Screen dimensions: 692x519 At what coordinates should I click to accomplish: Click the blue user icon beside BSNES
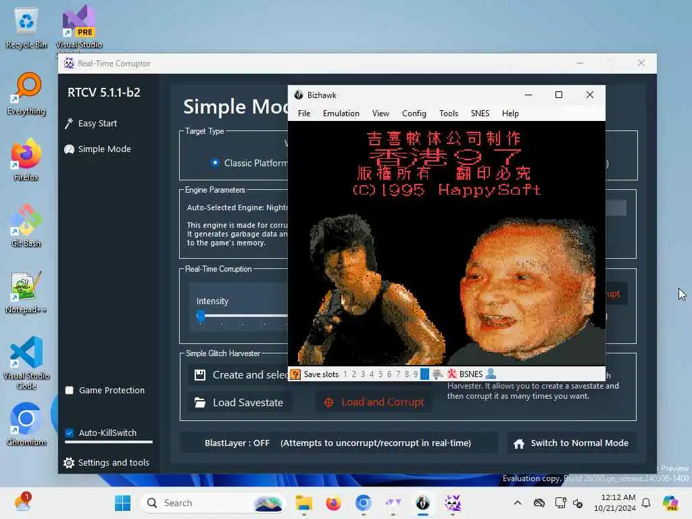click(x=491, y=374)
